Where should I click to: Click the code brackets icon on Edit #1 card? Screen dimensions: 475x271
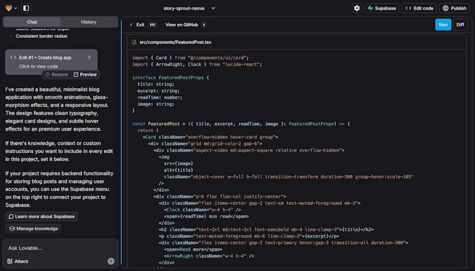tap(13, 58)
